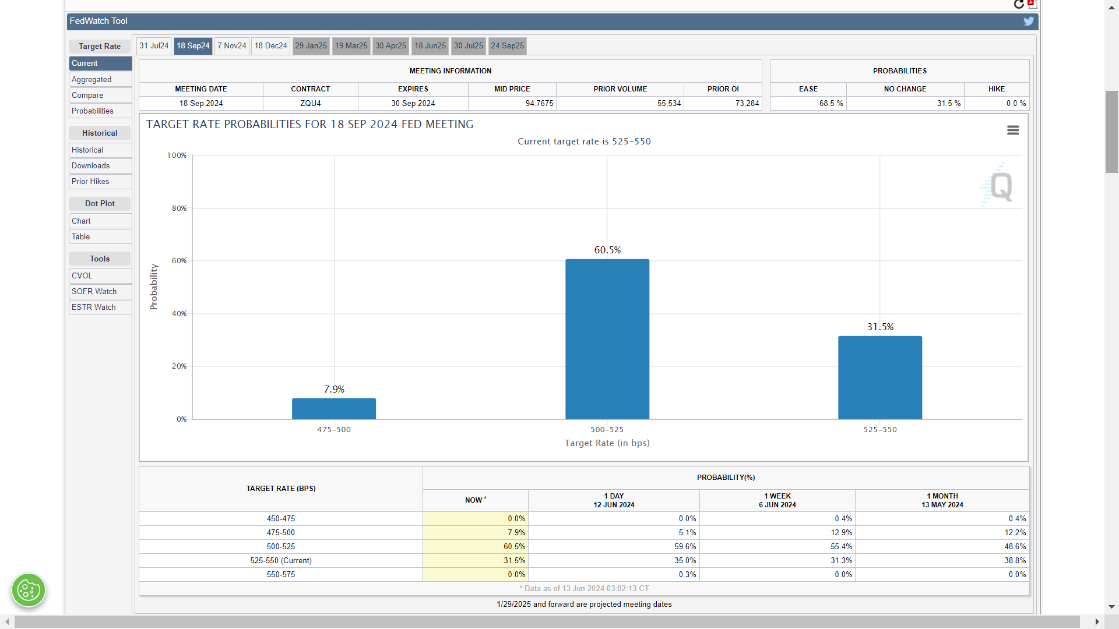Click the Tools section header

coord(100,259)
